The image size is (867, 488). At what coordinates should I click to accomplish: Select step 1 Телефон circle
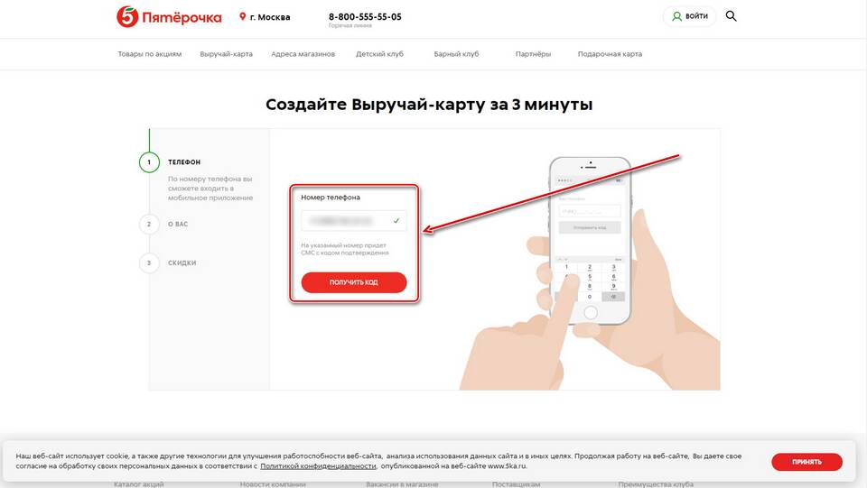click(149, 162)
